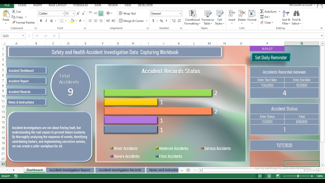
Task: Click the Accident Dashboard button
Action: tap(26, 70)
